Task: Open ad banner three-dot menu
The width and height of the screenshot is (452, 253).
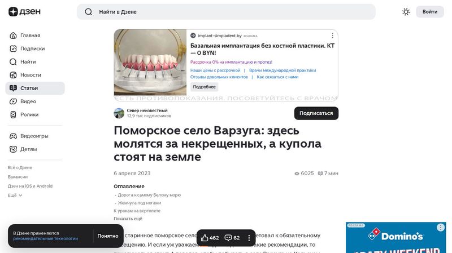Action: click(x=332, y=35)
